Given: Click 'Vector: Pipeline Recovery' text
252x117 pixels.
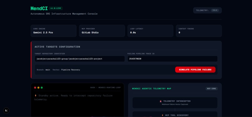Looking at the screenshot, I should (x=66, y=70).
